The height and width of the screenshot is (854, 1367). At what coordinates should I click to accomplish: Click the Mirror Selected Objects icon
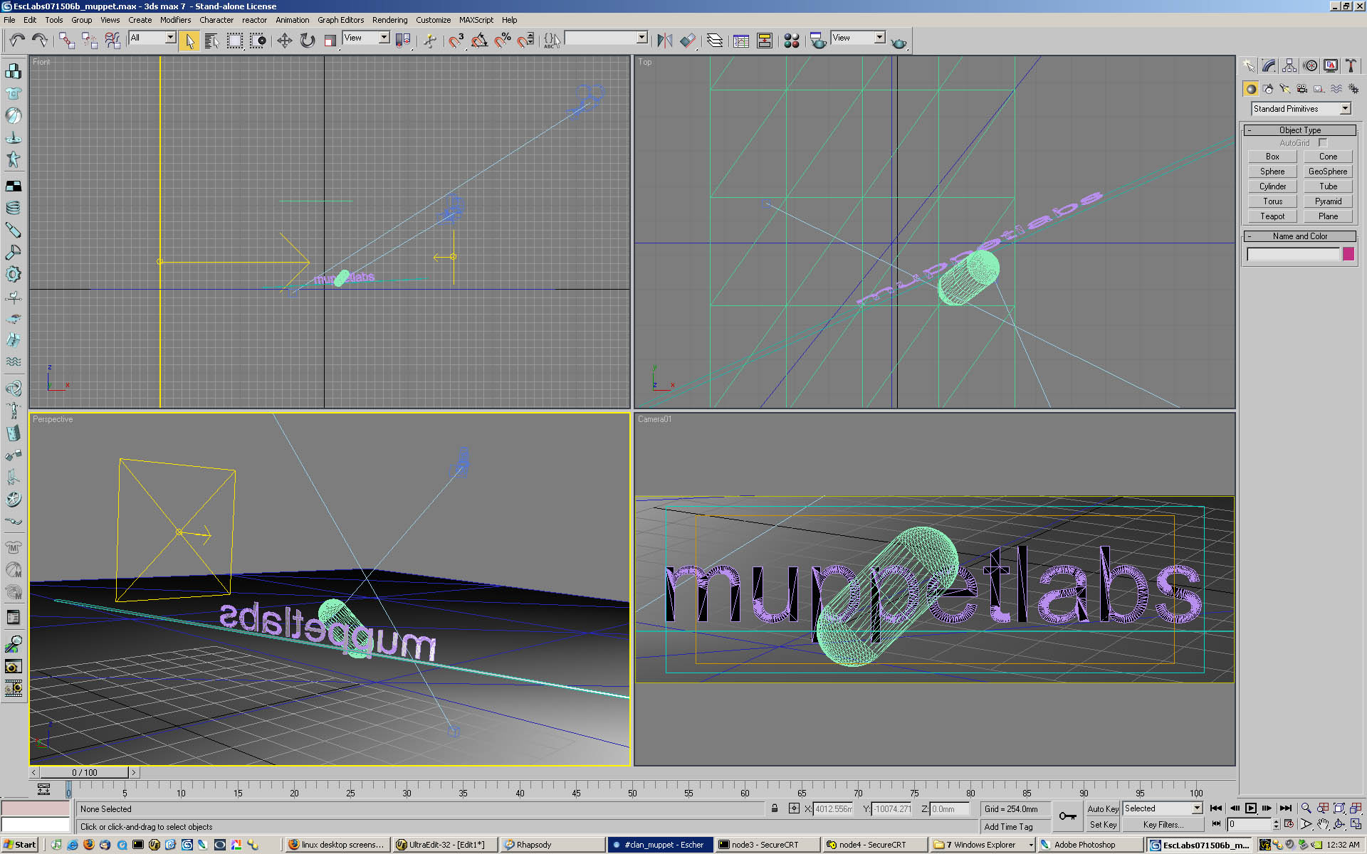pos(664,41)
